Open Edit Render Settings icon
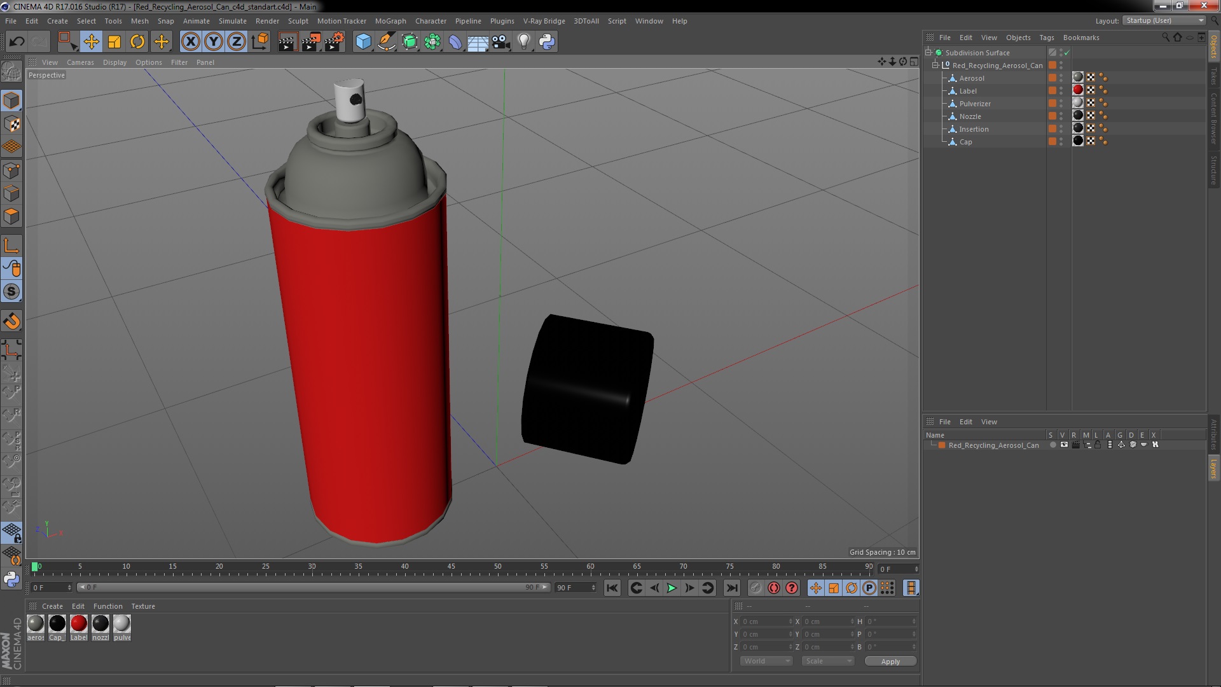Viewport: 1221px width, 687px height. tap(335, 42)
